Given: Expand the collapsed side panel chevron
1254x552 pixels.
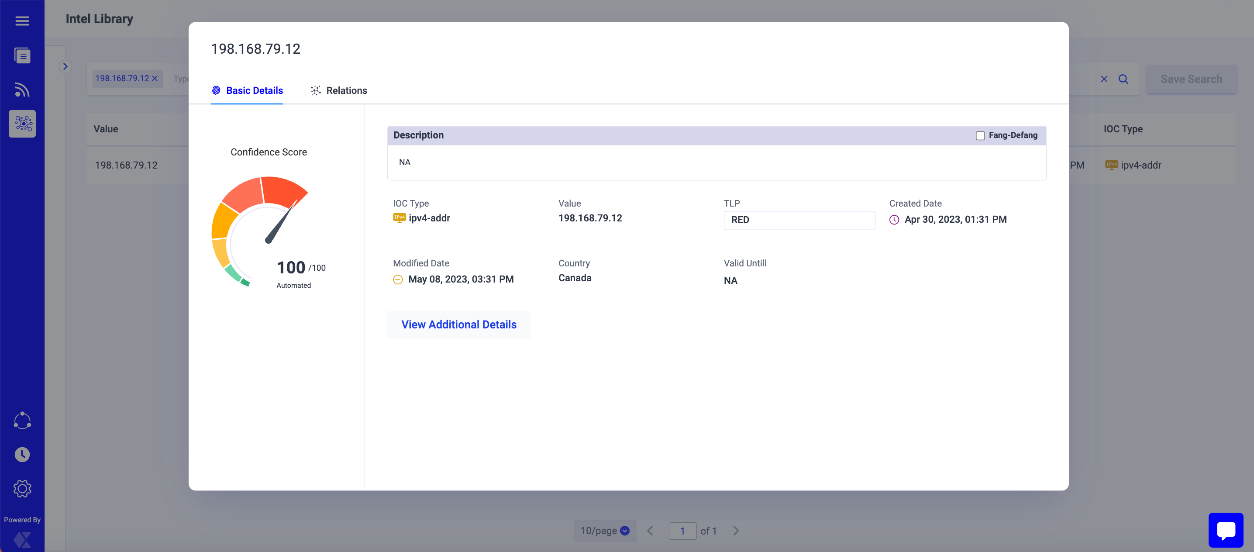Looking at the screenshot, I should (65, 67).
